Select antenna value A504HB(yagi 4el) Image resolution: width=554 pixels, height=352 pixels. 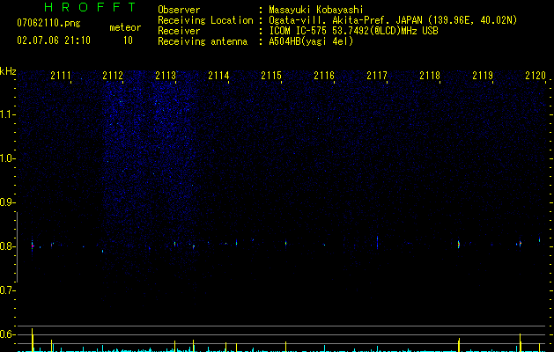(x=311, y=41)
